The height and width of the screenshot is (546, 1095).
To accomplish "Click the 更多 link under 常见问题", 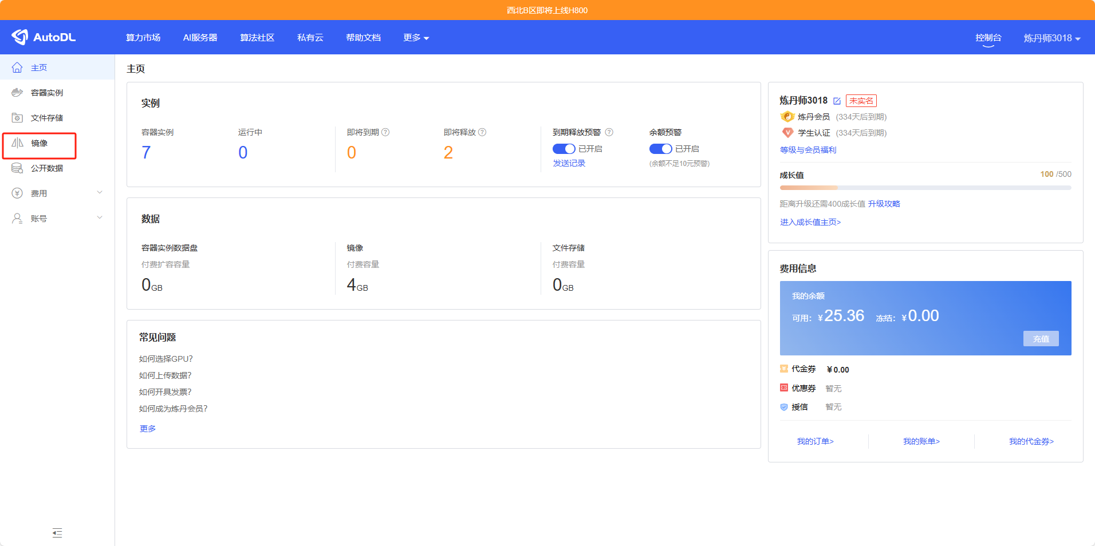I will coord(148,429).
